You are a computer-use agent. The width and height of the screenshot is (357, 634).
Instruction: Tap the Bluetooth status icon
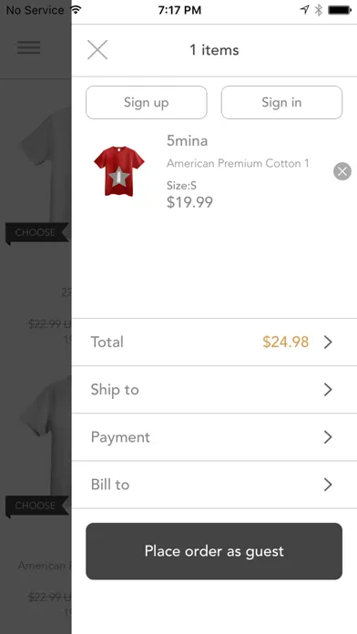[x=319, y=10]
